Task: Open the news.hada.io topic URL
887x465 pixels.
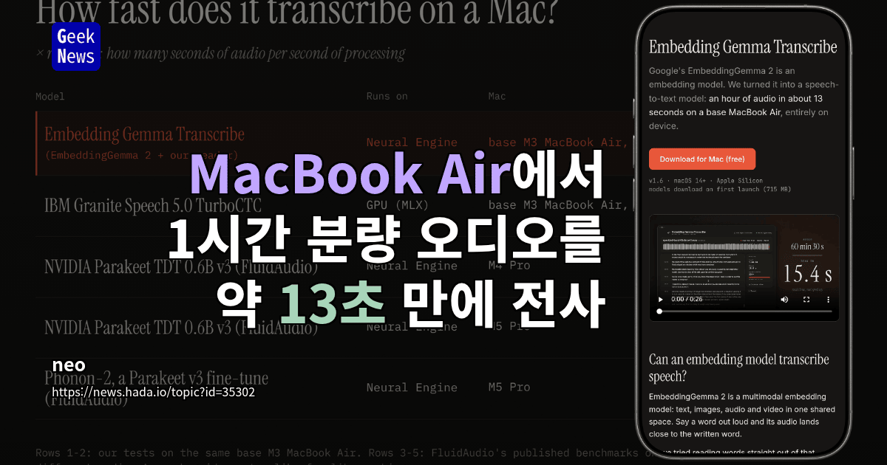Action: tap(154, 393)
